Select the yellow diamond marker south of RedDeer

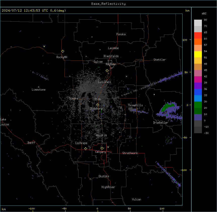[x=107, y=71]
